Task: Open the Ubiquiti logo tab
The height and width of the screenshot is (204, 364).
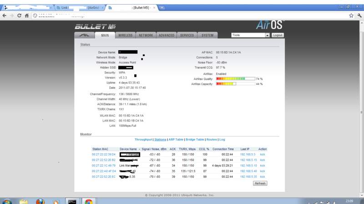Action: tap(84, 35)
